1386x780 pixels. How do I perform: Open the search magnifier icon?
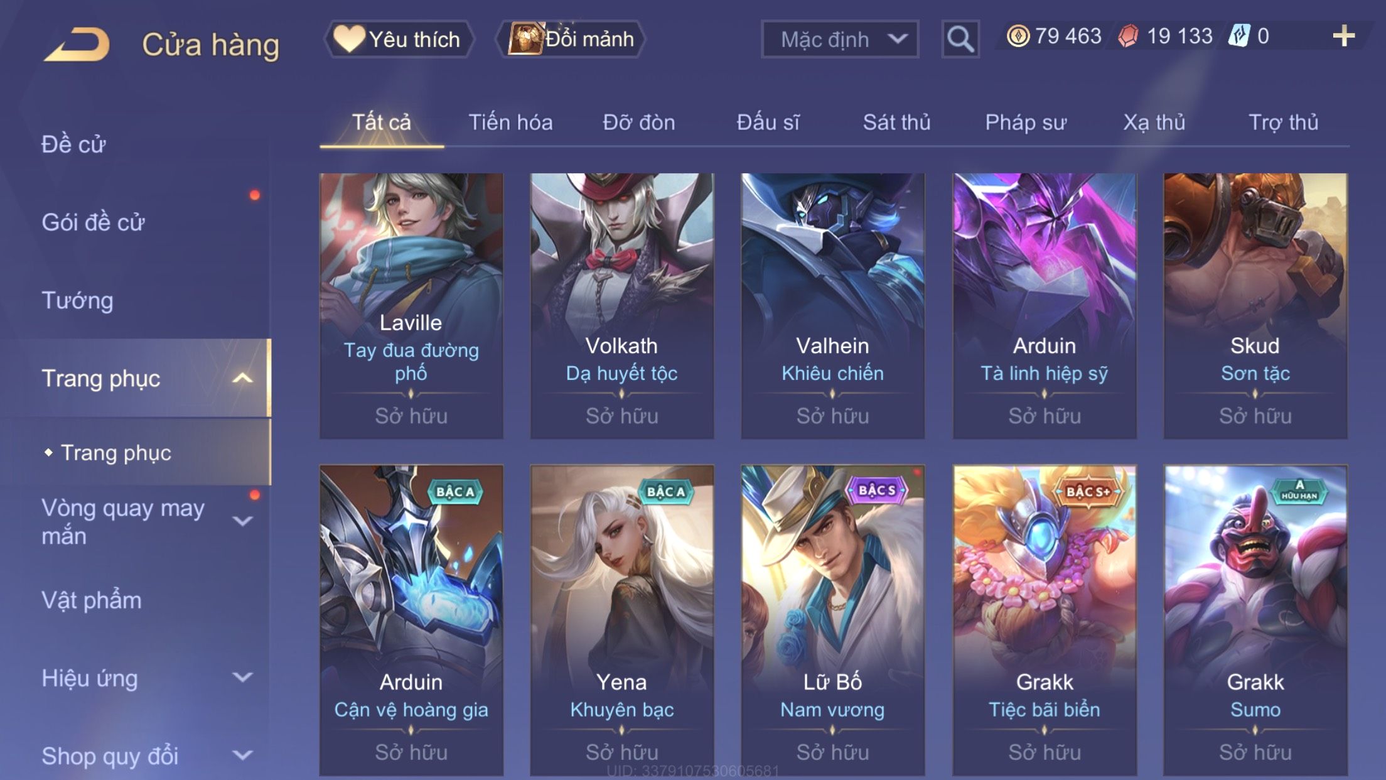[960, 39]
